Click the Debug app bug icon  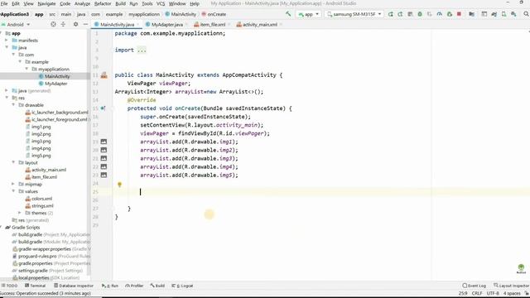click(420, 14)
